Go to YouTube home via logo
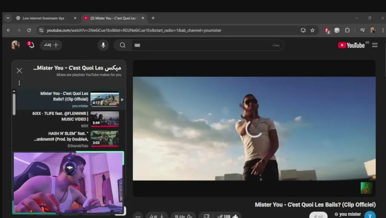 pyautogui.click(x=351, y=45)
